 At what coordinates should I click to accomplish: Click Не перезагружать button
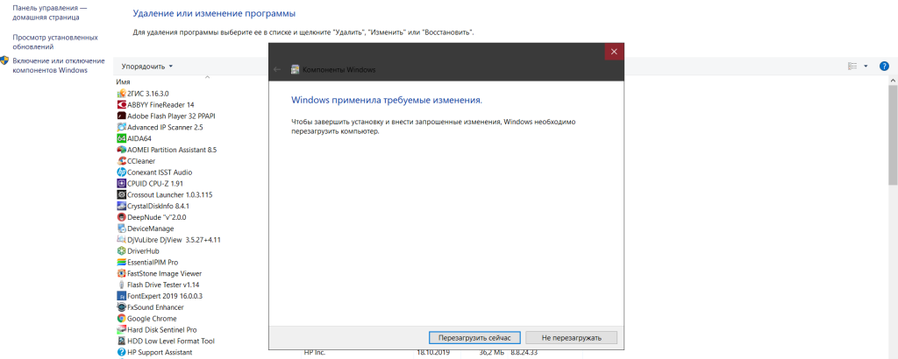[572, 338]
